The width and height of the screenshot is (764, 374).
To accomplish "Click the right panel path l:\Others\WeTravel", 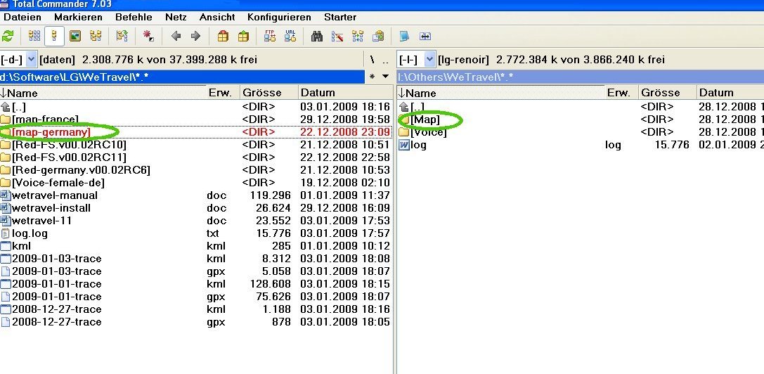I will 581,77.
